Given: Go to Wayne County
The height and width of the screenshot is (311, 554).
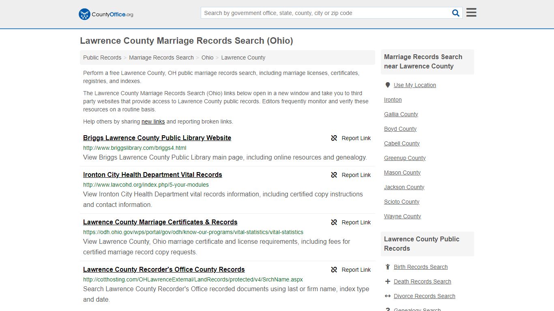Looking at the screenshot, I should click(x=402, y=216).
